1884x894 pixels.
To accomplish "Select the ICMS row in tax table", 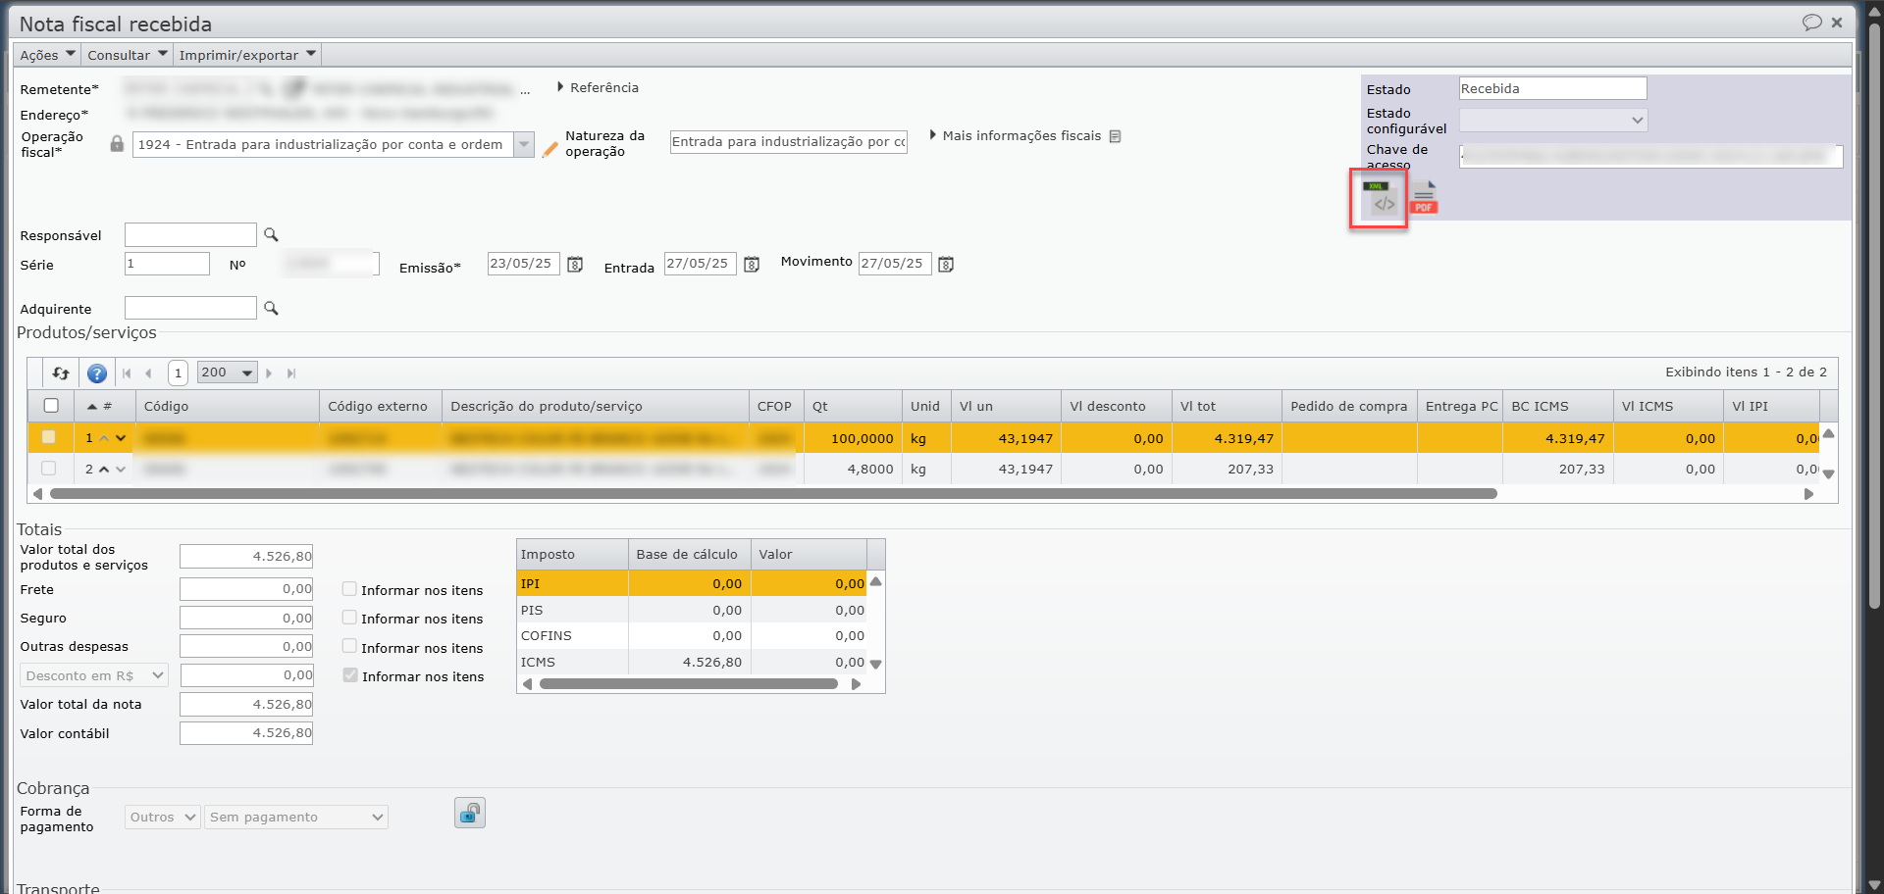I will coord(692,663).
